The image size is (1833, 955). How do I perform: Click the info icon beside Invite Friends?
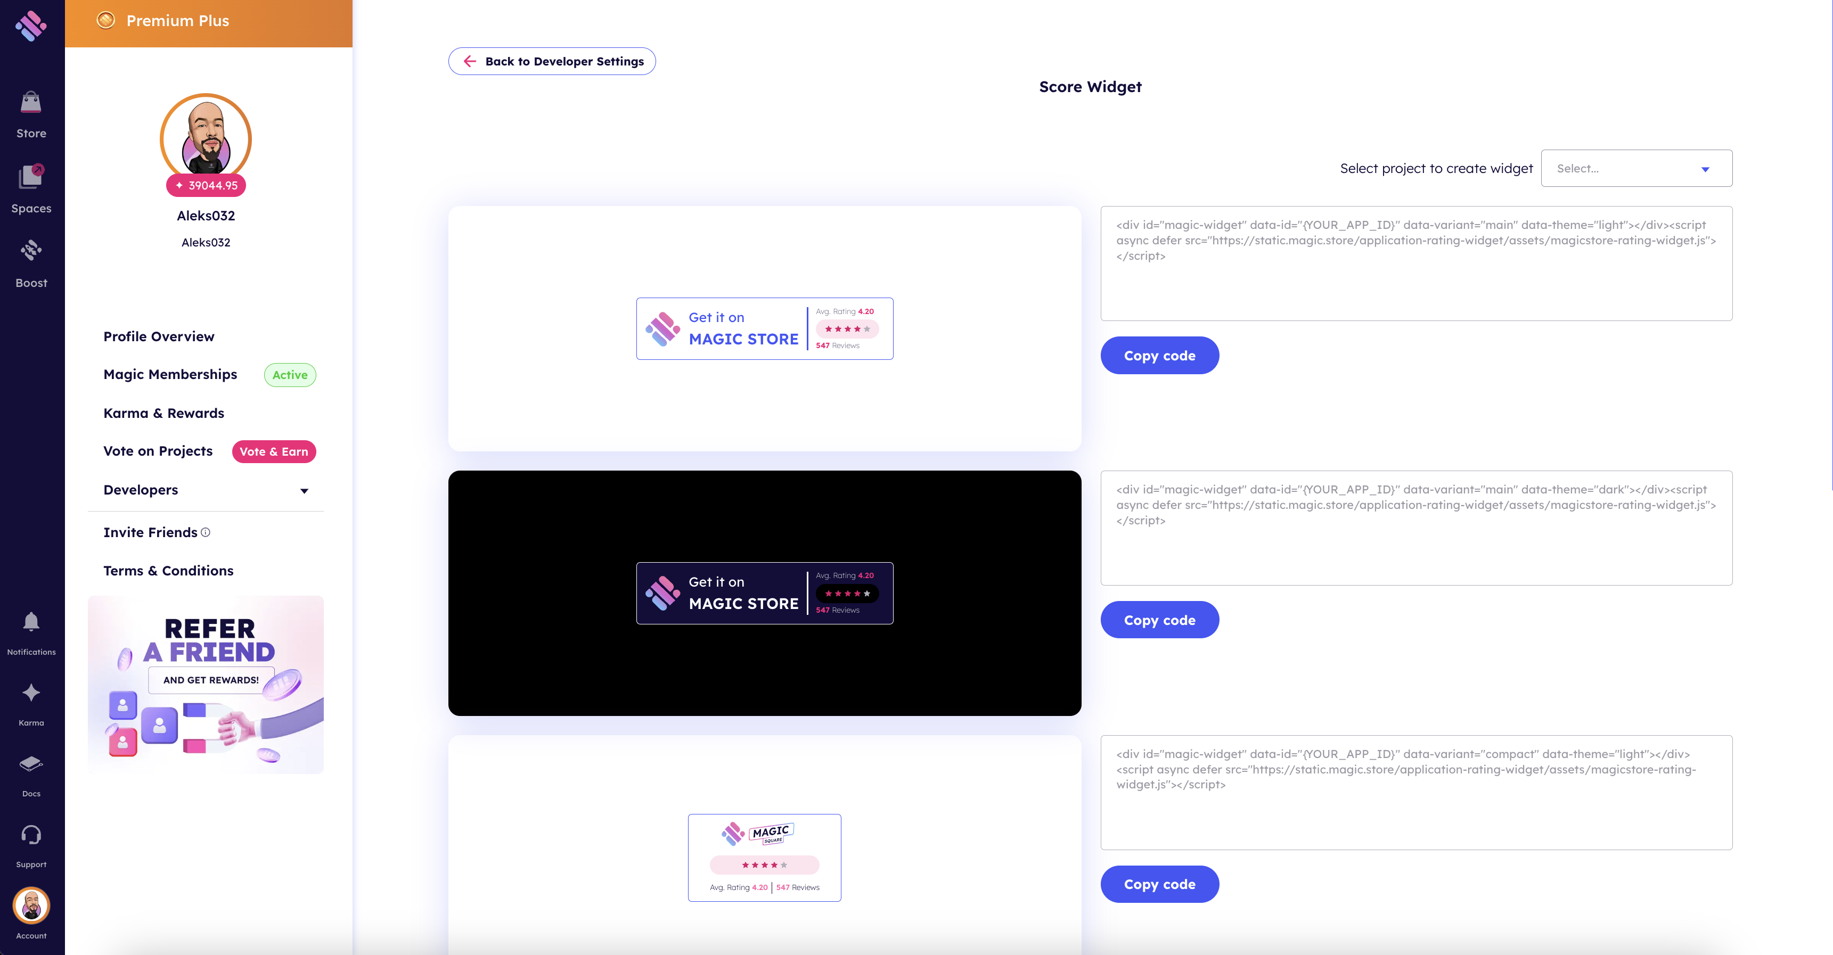pos(206,532)
